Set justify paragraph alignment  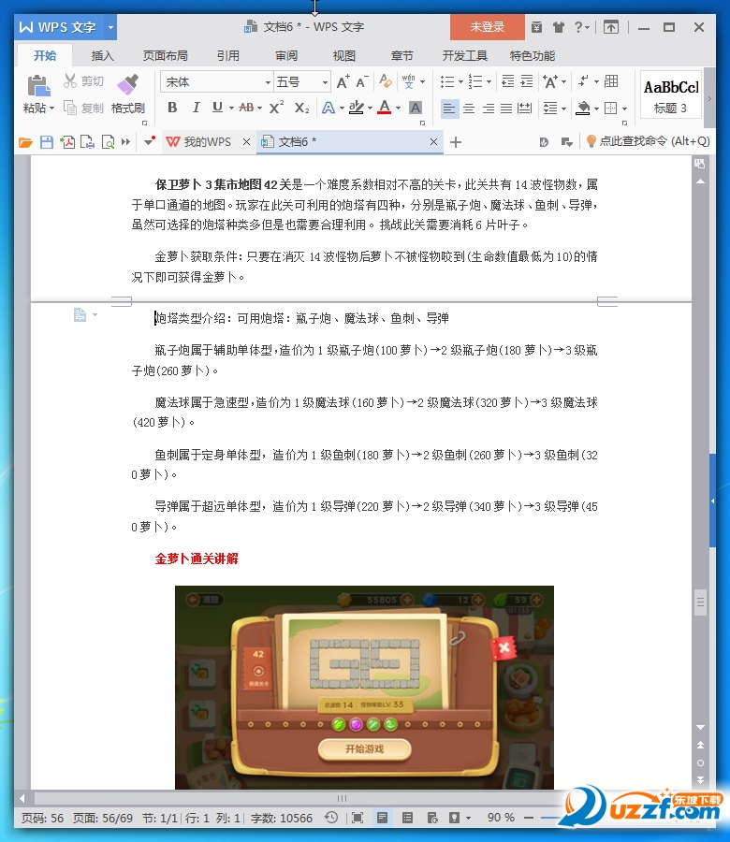click(x=506, y=109)
